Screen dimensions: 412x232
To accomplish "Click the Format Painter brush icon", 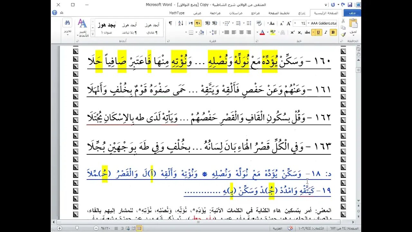I will [343, 35].
